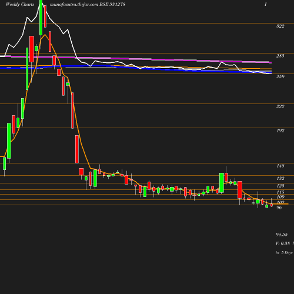Click the munafasutra.tbrjar.com watermark text
The image size is (294, 294).
coord(74,5)
